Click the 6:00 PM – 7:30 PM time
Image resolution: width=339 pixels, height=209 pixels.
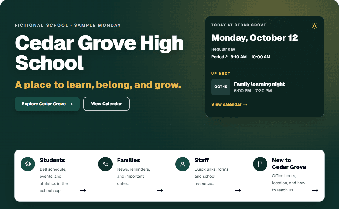point(253,91)
